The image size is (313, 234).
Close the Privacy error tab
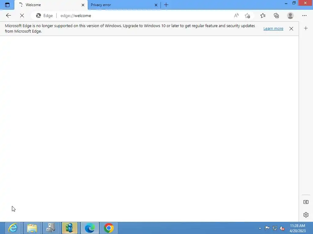[156, 5]
